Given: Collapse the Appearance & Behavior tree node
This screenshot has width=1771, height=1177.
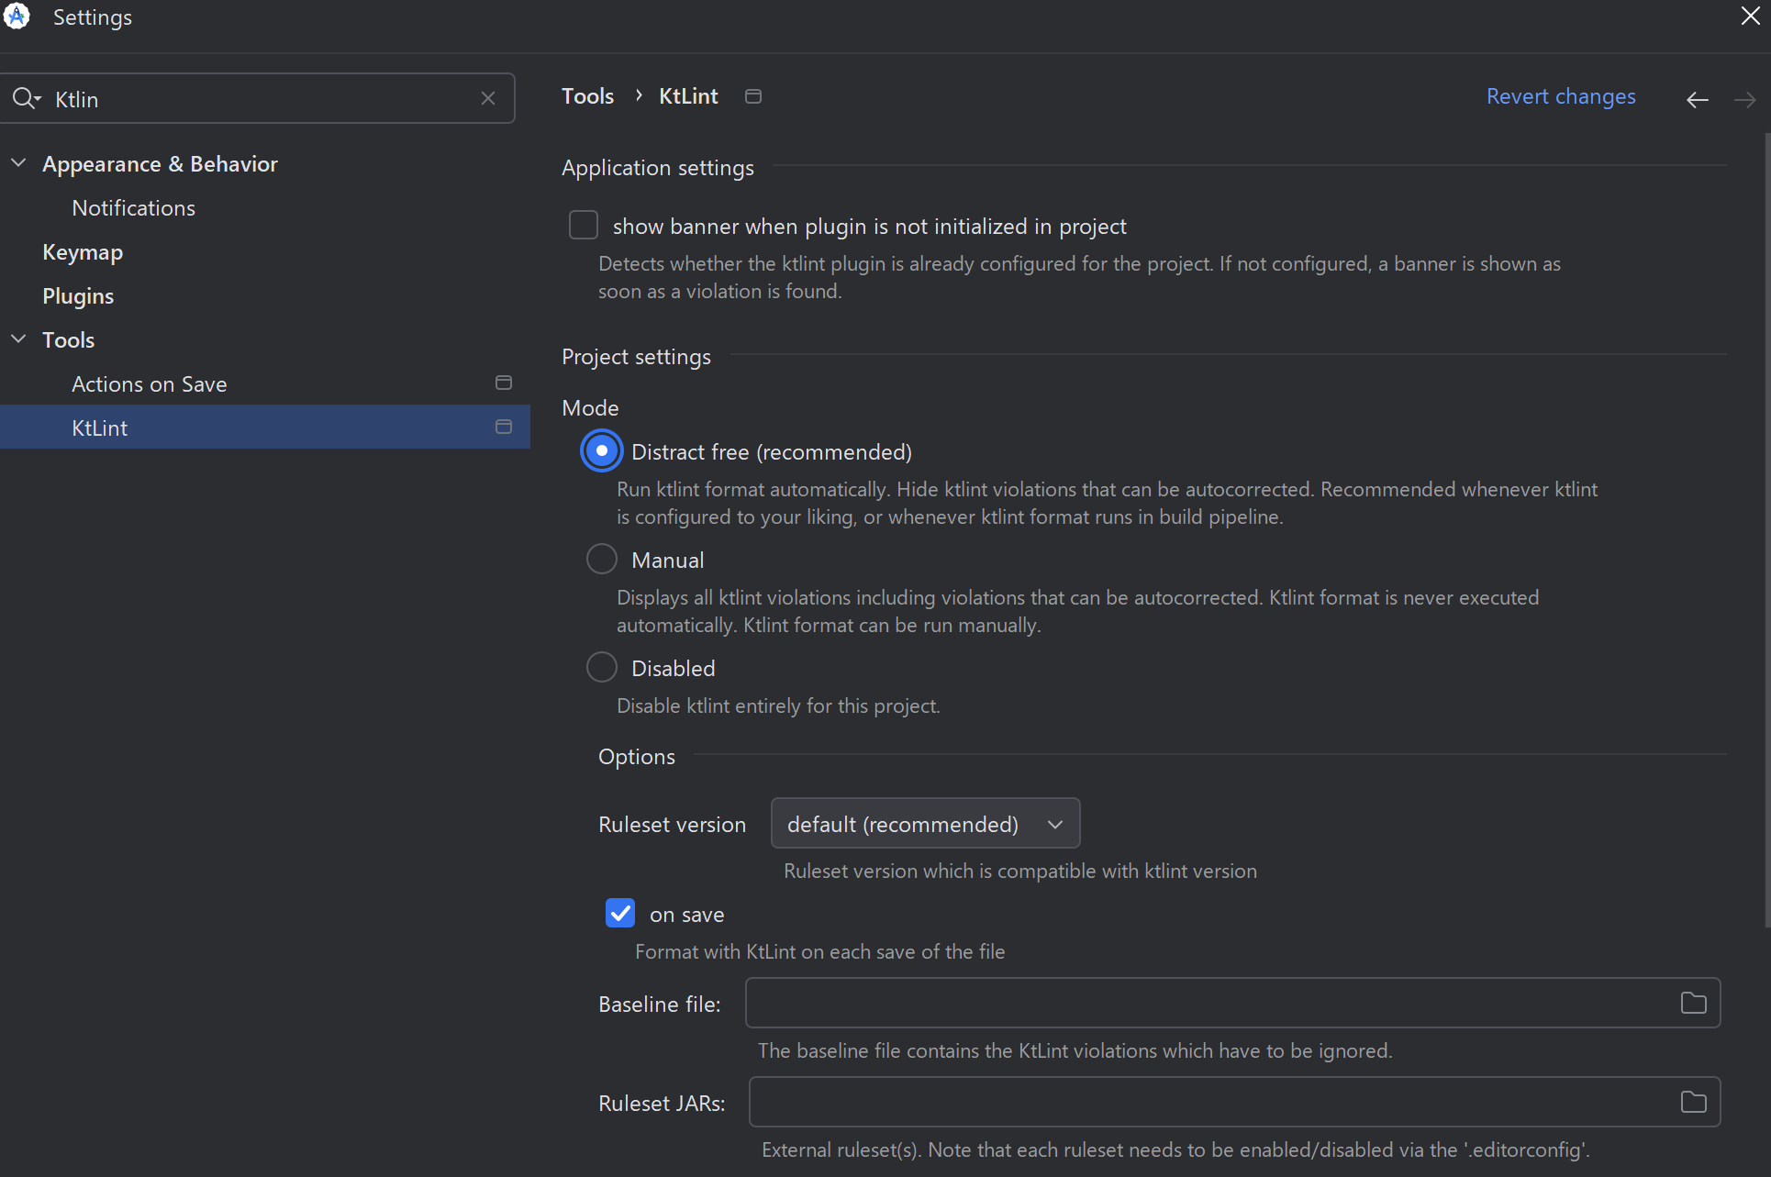Looking at the screenshot, I should click(x=18, y=162).
